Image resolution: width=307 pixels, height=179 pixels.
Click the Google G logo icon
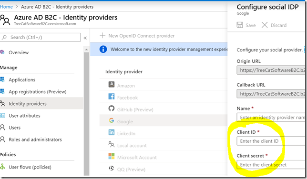pyautogui.click(x=112, y=120)
